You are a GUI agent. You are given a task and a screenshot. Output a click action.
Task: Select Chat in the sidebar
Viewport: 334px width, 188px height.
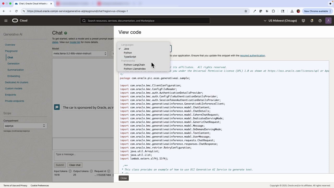coord(10,57)
